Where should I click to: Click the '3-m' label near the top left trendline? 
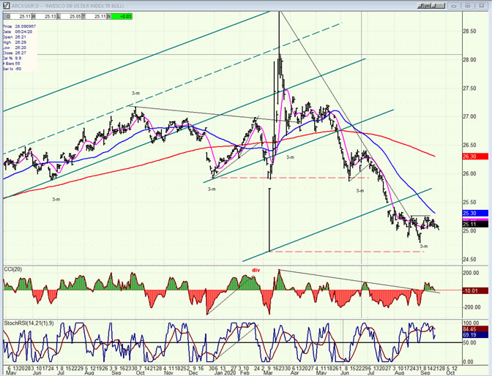135,93
